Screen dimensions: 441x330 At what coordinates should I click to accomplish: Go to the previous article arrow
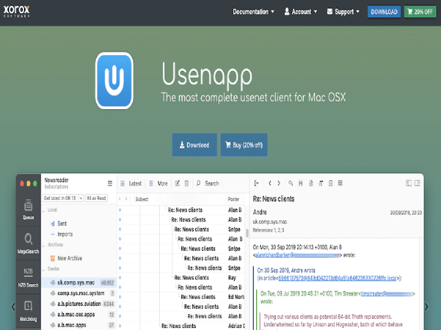(x=269, y=184)
